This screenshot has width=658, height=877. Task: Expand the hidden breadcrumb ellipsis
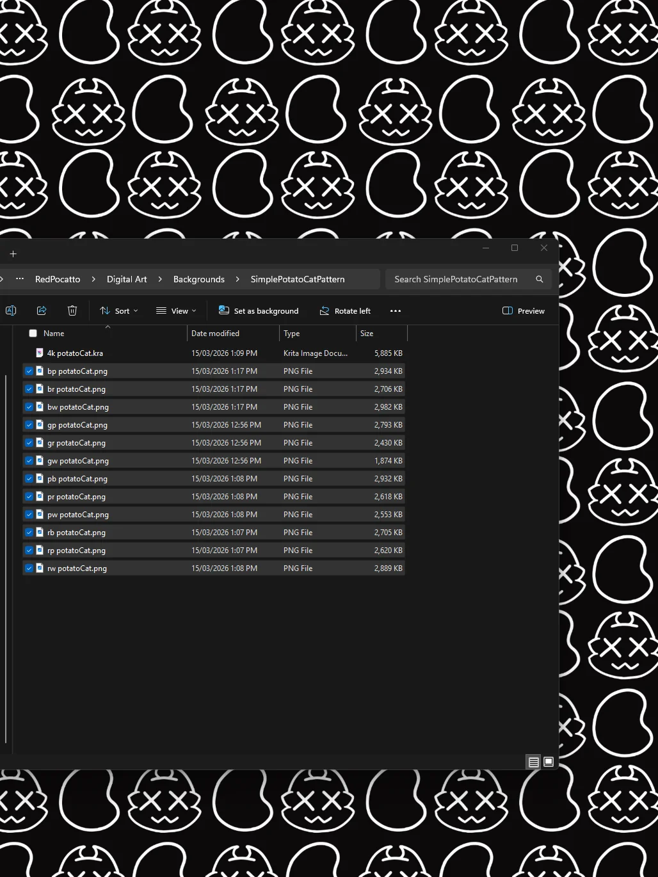tap(20, 279)
